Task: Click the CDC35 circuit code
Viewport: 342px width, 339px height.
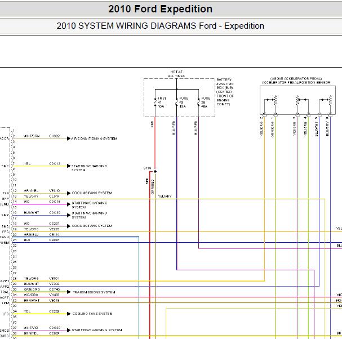Action: point(55,212)
